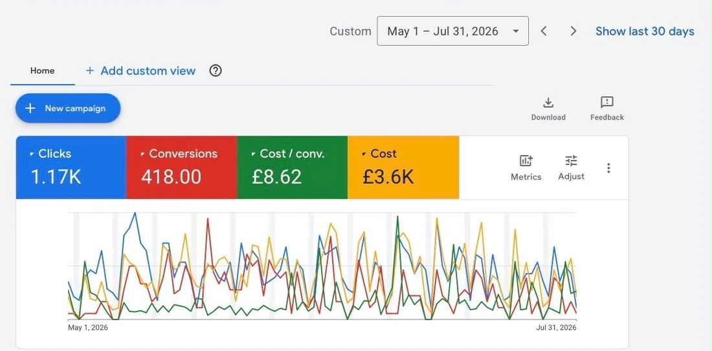The width and height of the screenshot is (712, 351).
Task: Click the 418.00 conversions value
Action: pyautogui.click(x=171, y=176)
